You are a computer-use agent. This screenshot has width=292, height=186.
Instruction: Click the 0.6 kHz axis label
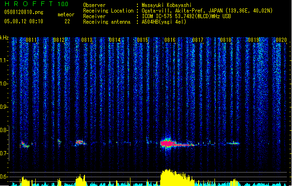[4, 177]
